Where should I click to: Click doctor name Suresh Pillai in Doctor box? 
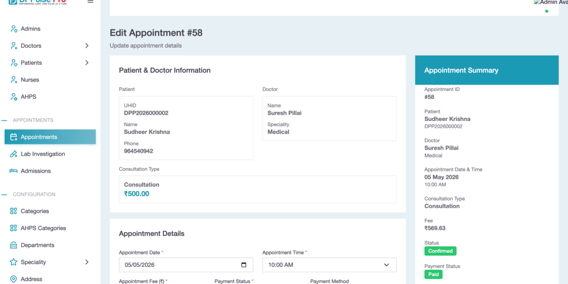[x=285, y=113]
